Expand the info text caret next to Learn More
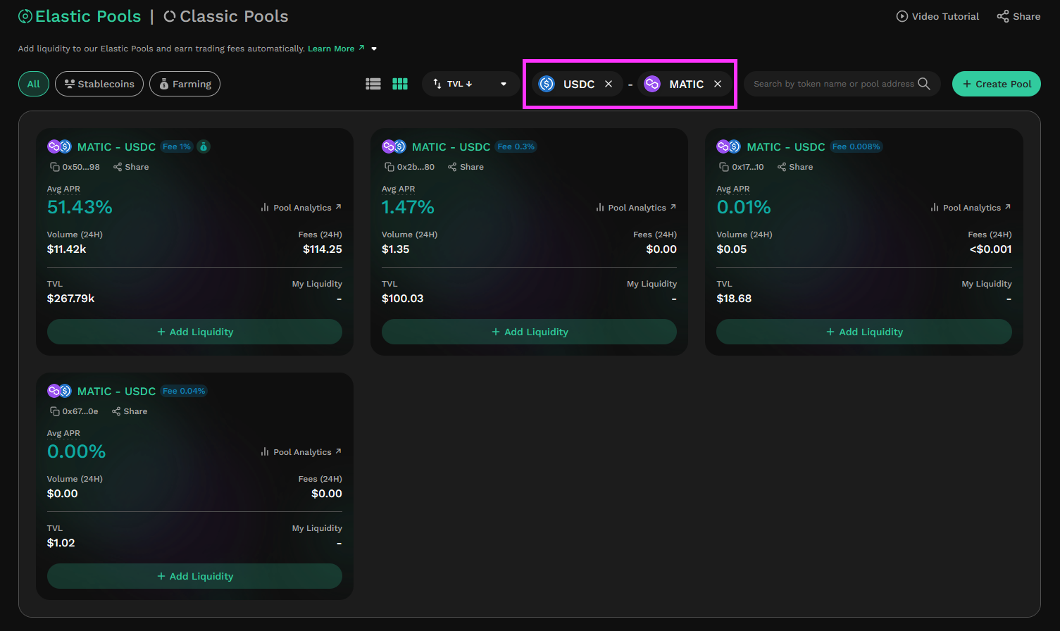The height and width of the screenshot is (631, 1060). click(374, 49)
